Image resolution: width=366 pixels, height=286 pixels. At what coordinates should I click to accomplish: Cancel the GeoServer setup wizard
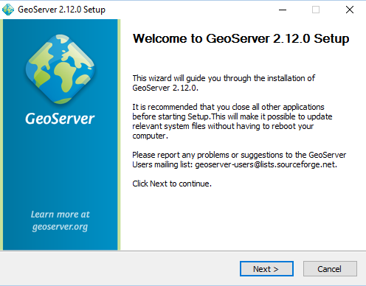(x=330, y=269)
